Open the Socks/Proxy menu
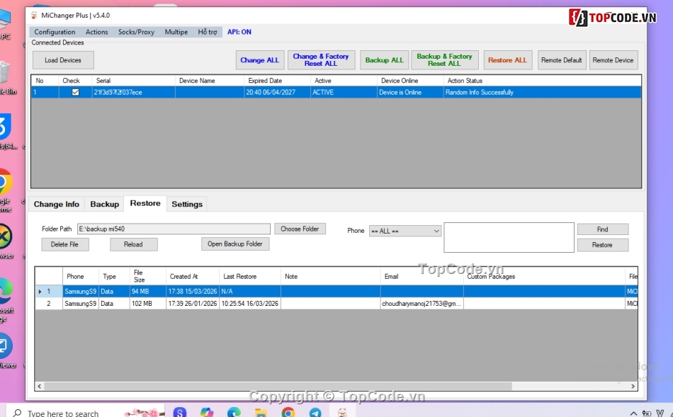Viewport: 673px width, 417px height. pyautogui.click(x=136, y=32)
